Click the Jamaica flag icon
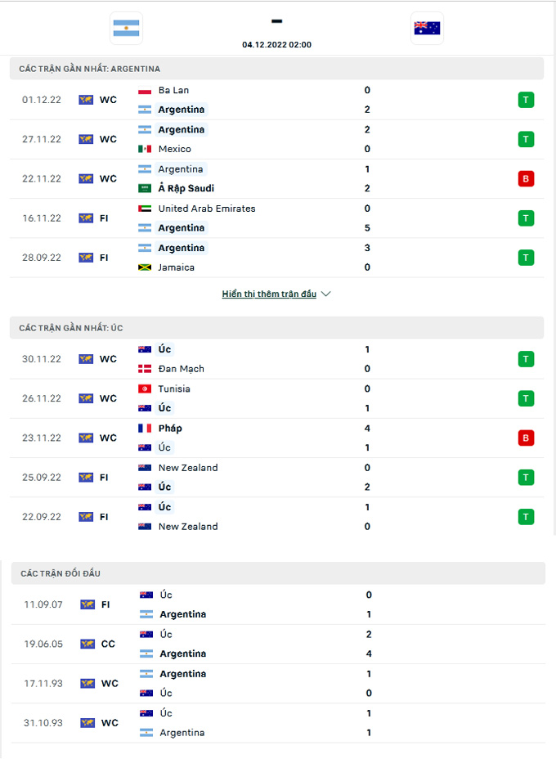This screenshot has height=768, width=556. click(146, 267)
